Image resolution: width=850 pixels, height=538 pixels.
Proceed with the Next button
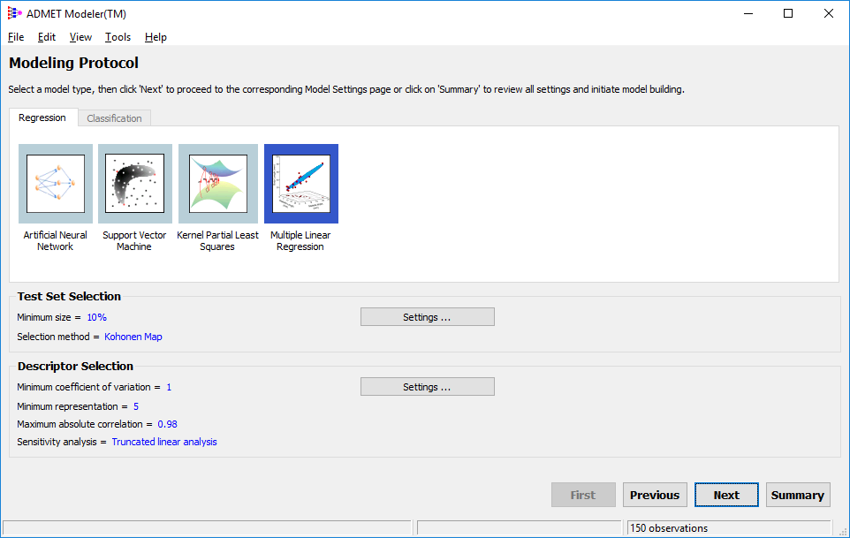tap(726, 495)
